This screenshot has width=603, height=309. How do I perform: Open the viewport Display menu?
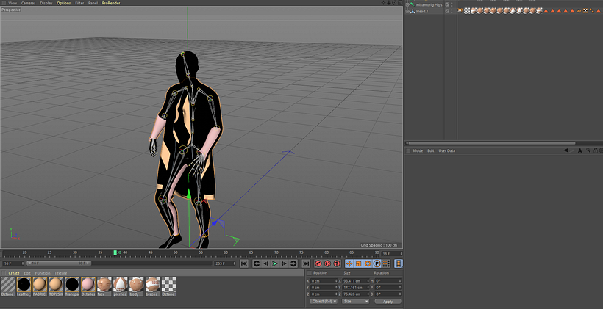(x=46, y=3)
